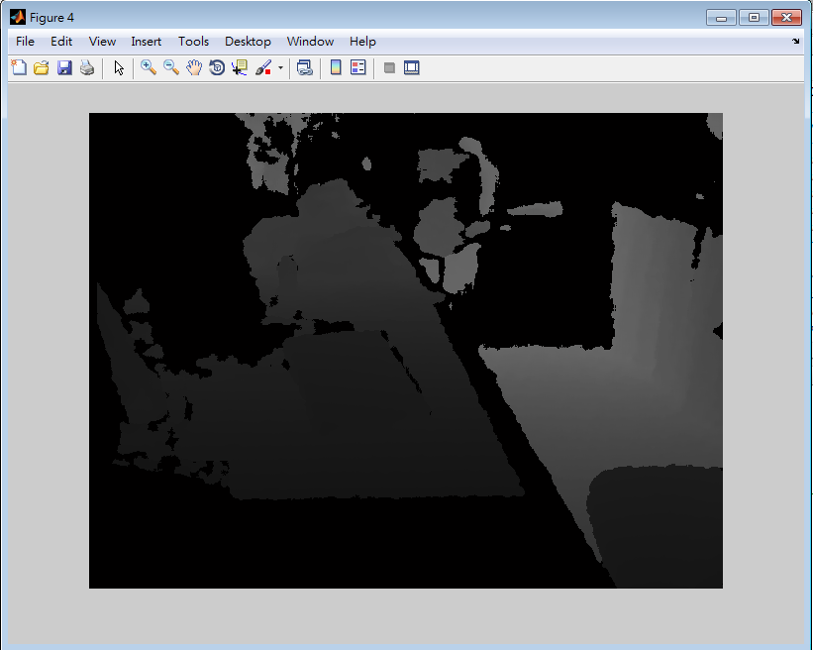The width and height of the screenshot is (813, 650).
Task: Select the Data Cursor tool
Action: (240, 67)
